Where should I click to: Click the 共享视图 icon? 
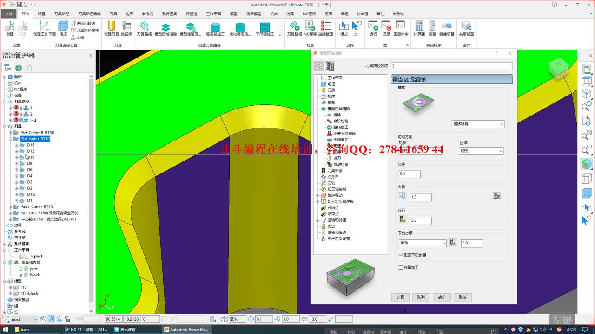pyautogui.click(x=466, y=26)
